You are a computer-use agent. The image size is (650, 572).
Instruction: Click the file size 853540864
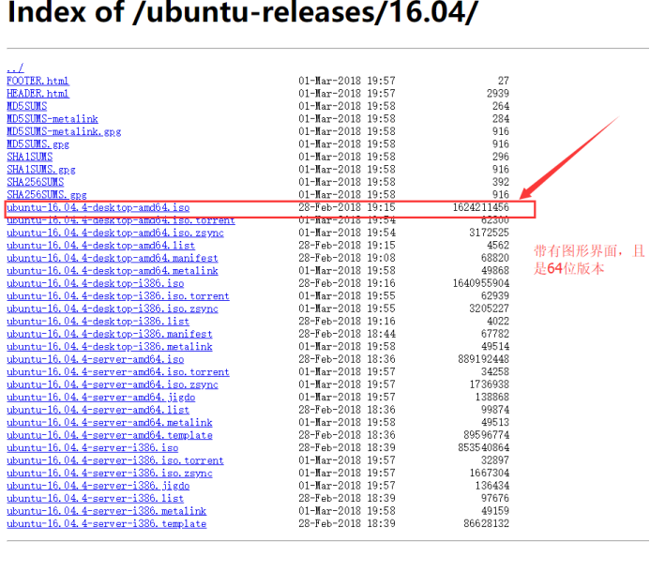click(484, 447)
